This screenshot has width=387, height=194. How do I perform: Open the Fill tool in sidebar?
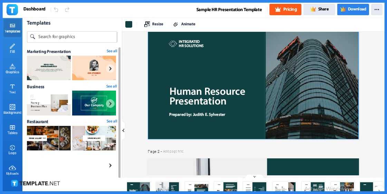click(12, 48)
